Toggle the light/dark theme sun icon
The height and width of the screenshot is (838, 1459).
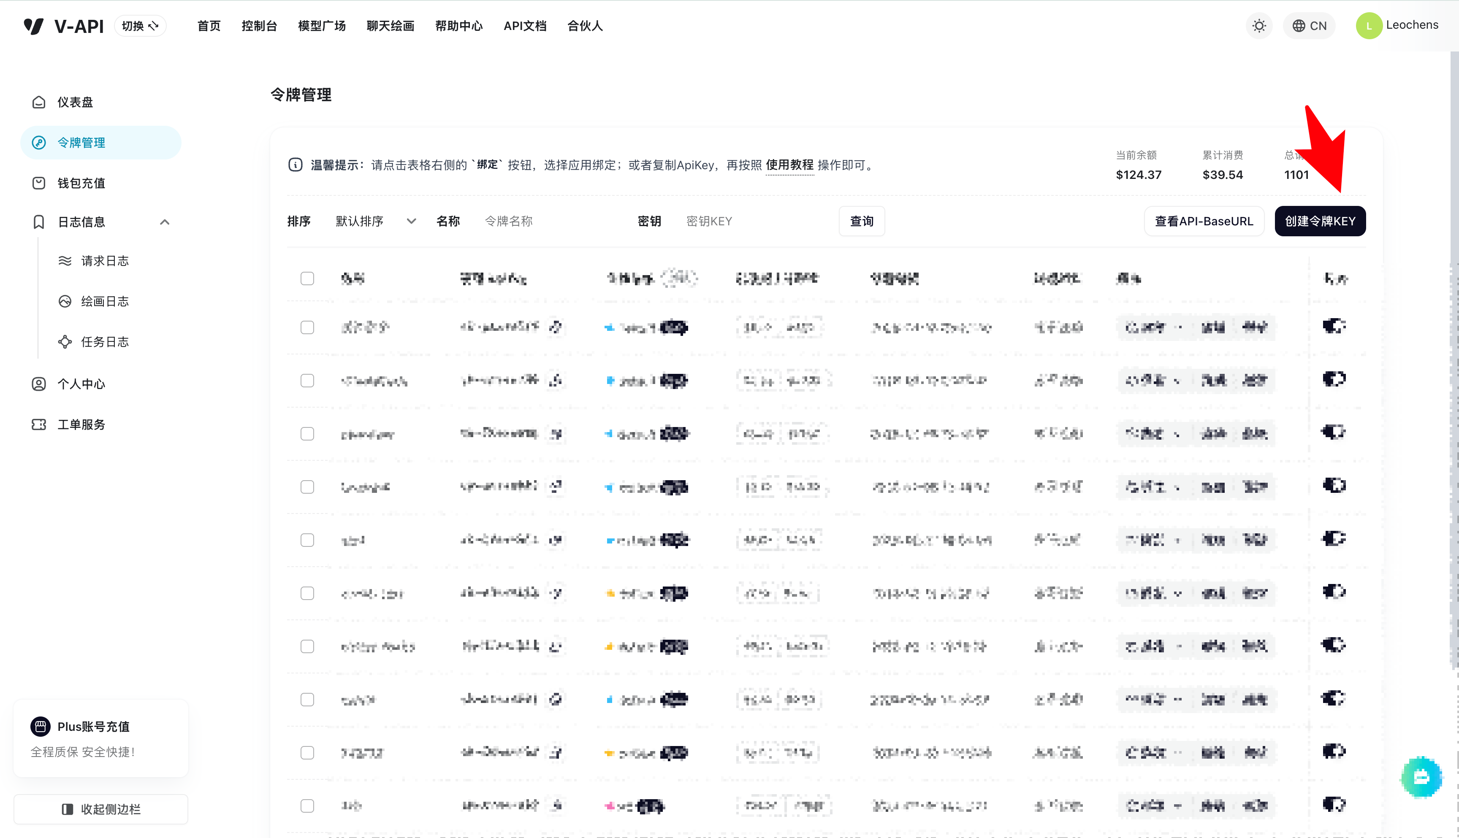(1259, 26)
